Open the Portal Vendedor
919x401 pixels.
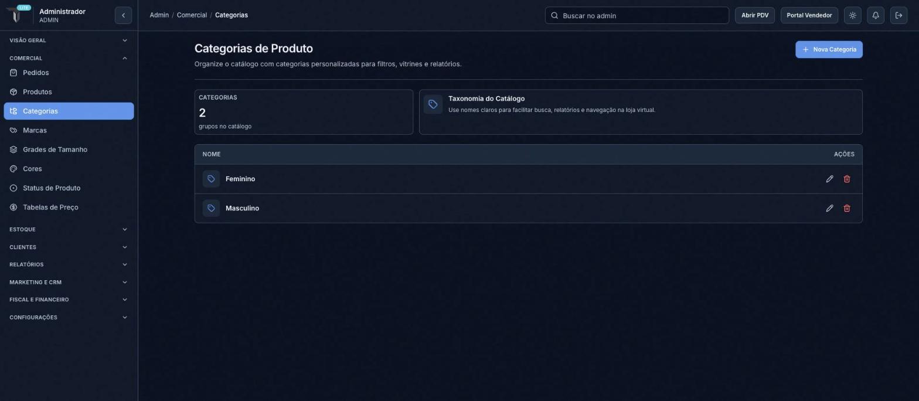[809, 15]
